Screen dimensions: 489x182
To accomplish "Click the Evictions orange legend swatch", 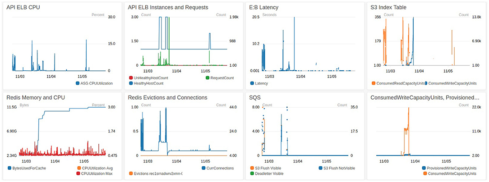I will click(x=130, y=173).
